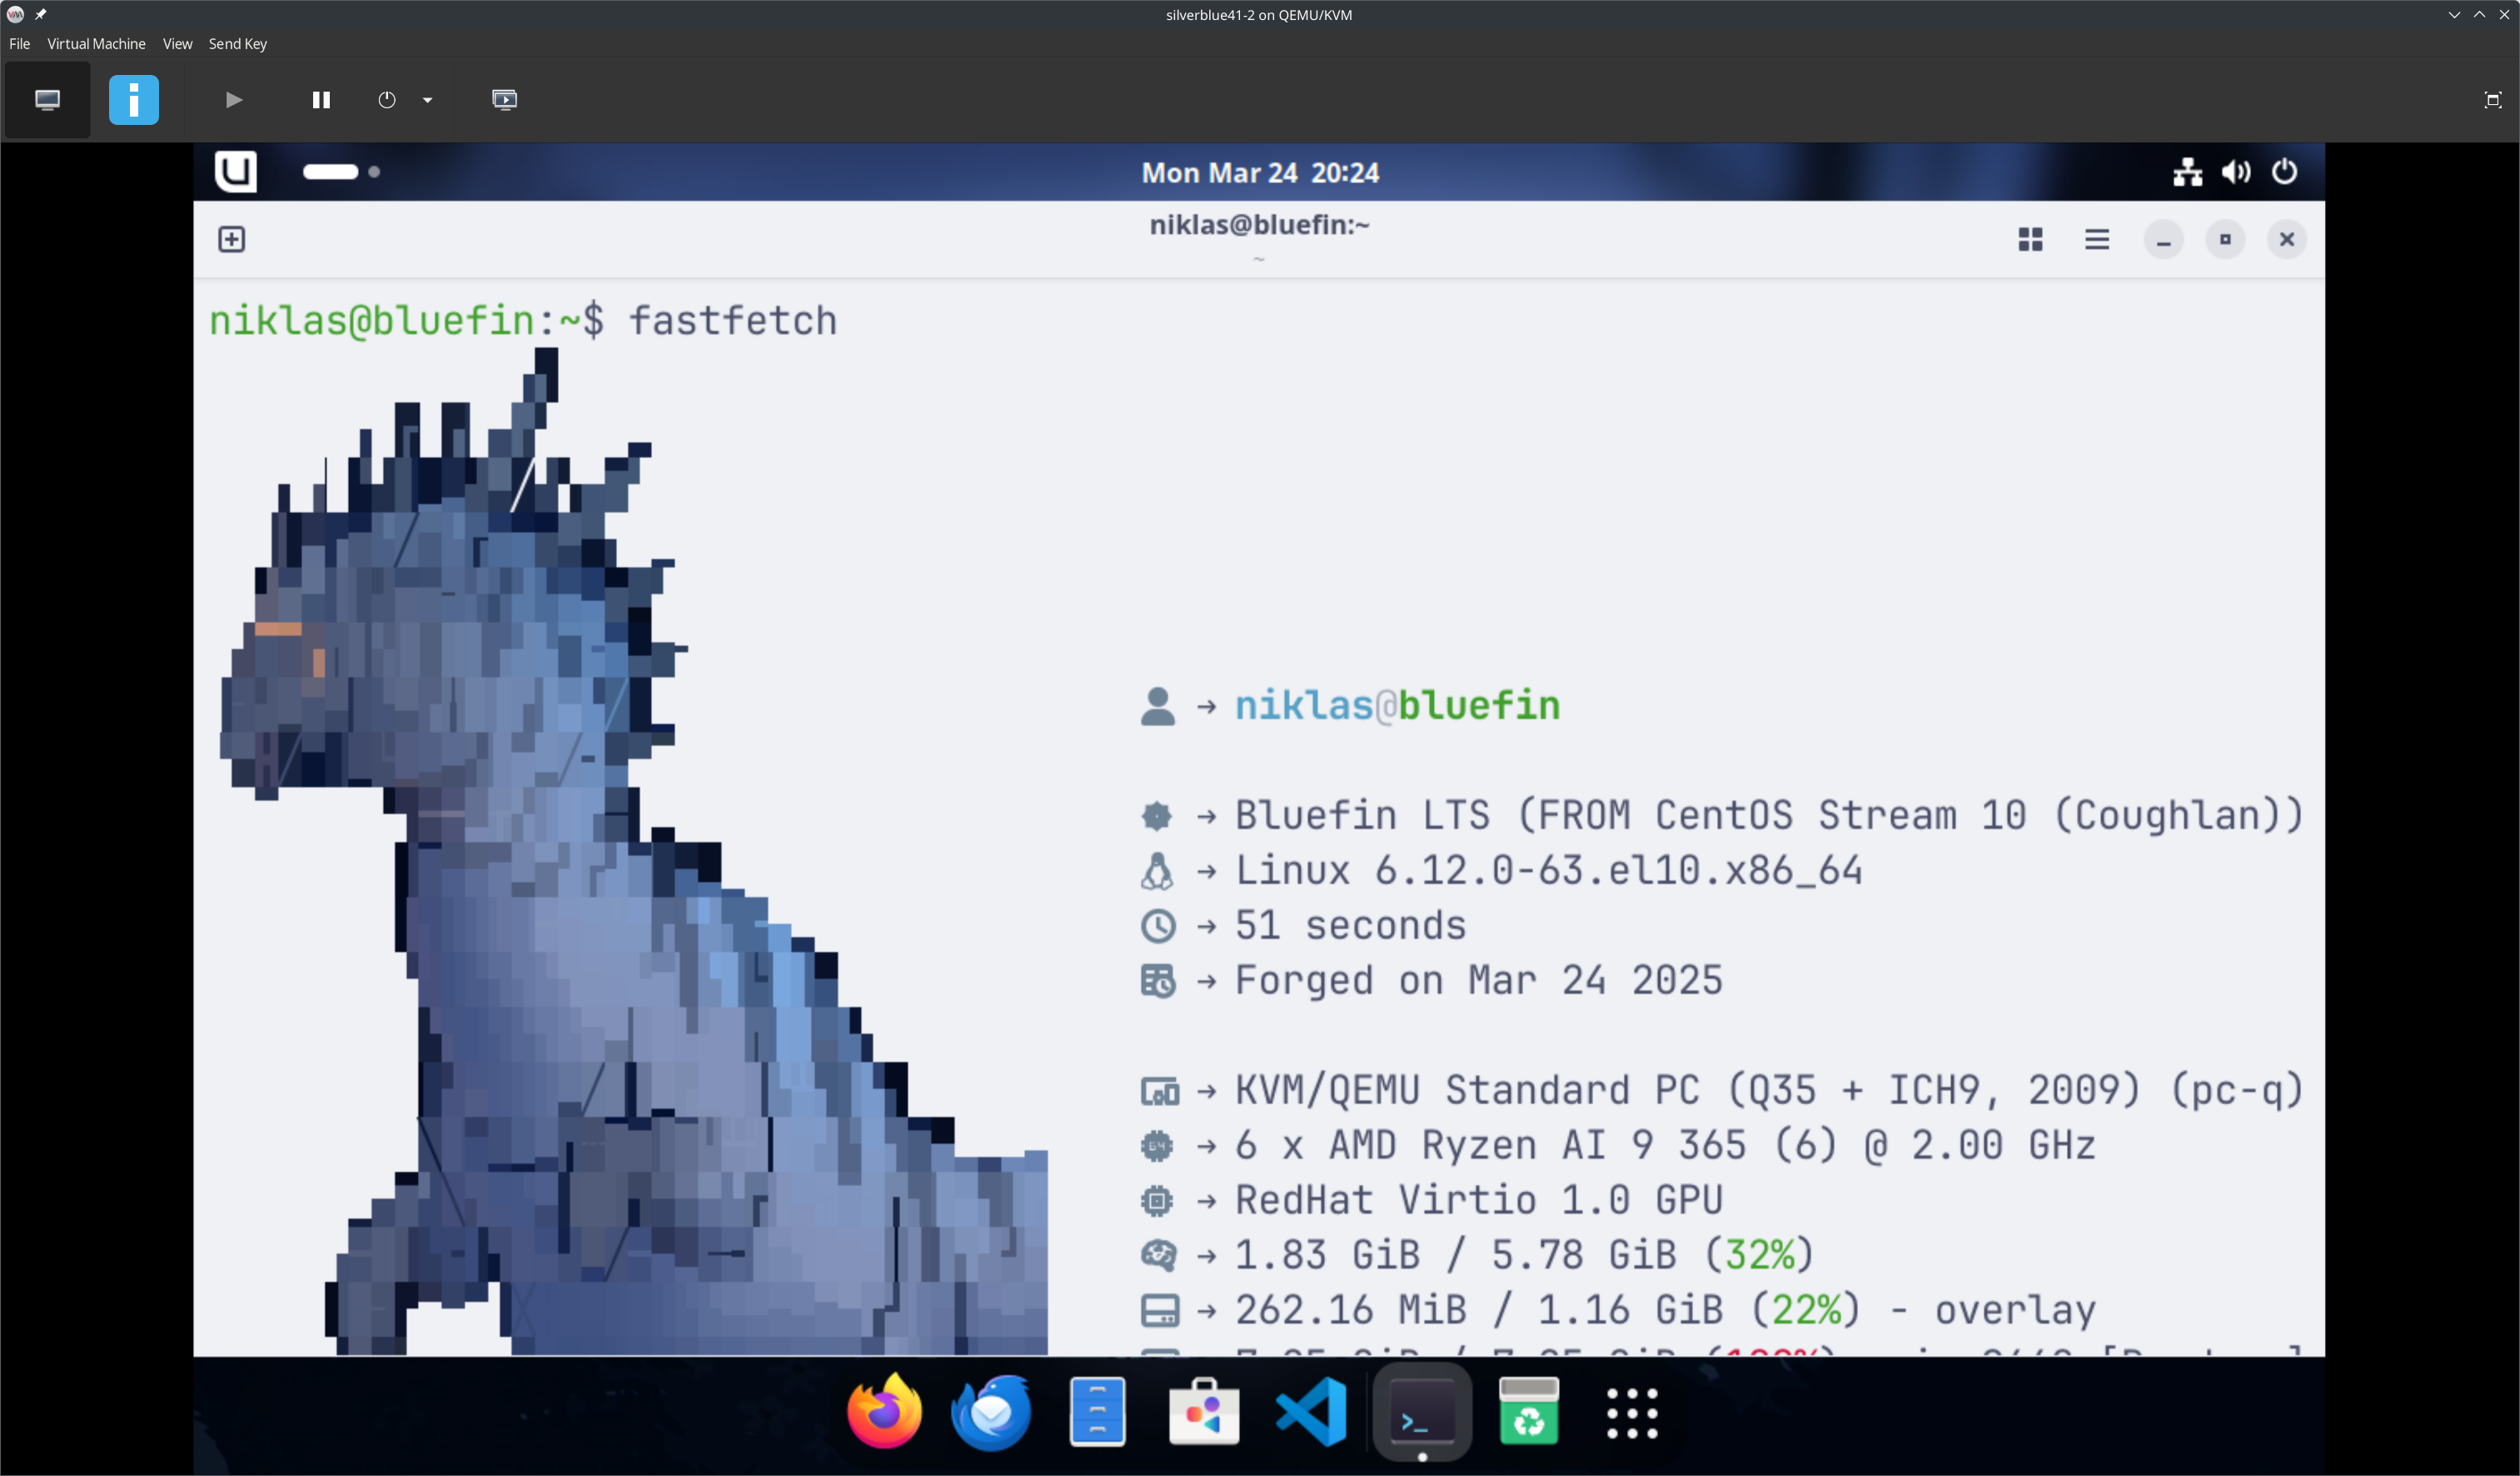The image size is (2520, 1476).
Task: Show terminal tab overview grid
Action: [2030, 239]
